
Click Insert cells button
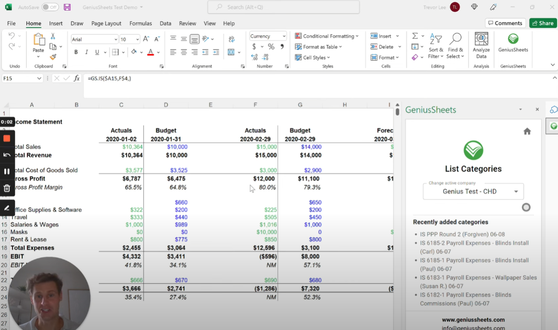[x=381, y=36]
